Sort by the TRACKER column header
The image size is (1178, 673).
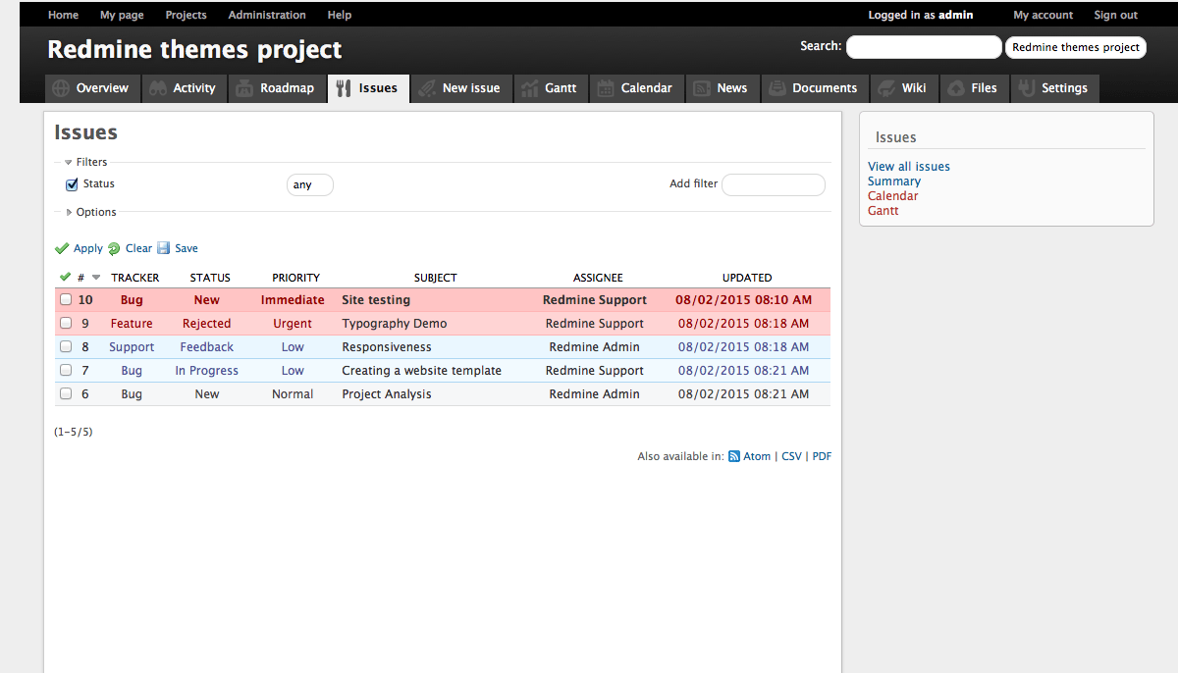pyautogui.click(x=135, y=278)
